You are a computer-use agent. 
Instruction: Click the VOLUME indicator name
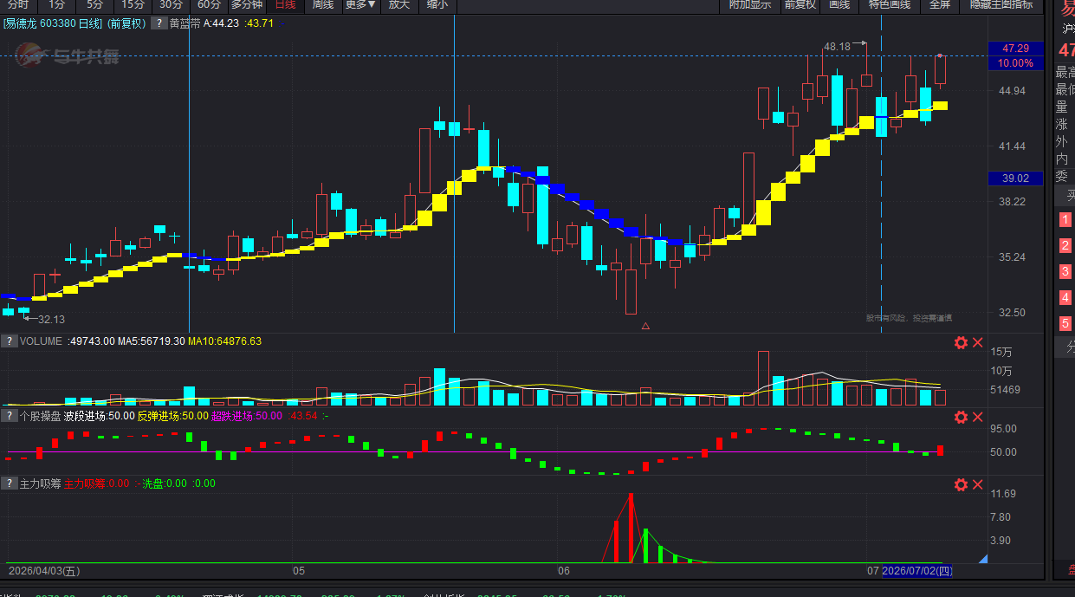click(x=42, y=341)
